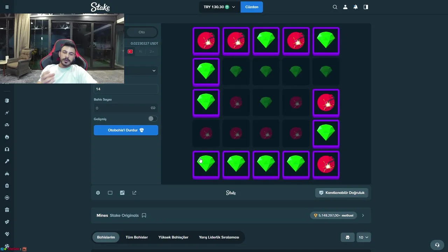Toggle the ghost mode button near 10

click(x=348, y=237)
